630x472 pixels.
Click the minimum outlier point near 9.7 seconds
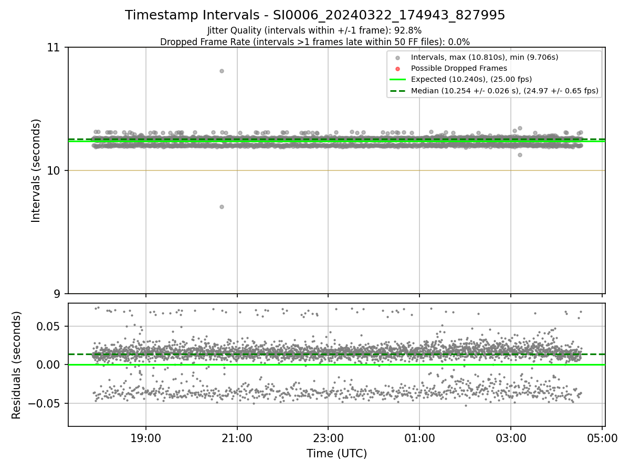pyautogui.click(x=222, y=207)
